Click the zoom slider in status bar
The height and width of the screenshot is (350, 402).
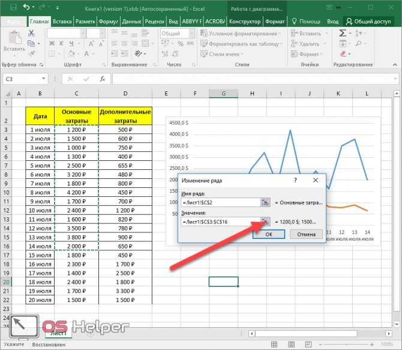[347, 345]
